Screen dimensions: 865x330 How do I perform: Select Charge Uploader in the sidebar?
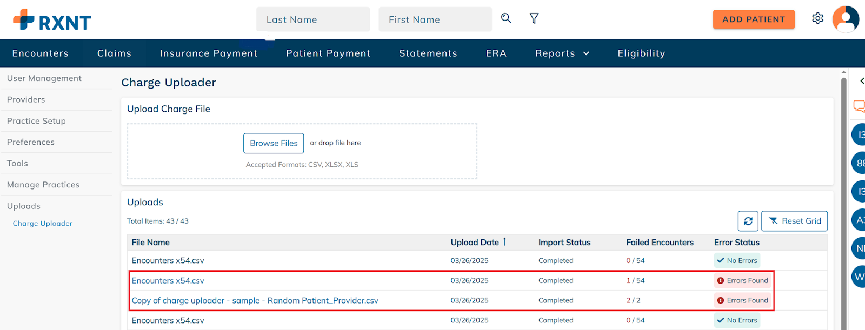coord(43,224)
